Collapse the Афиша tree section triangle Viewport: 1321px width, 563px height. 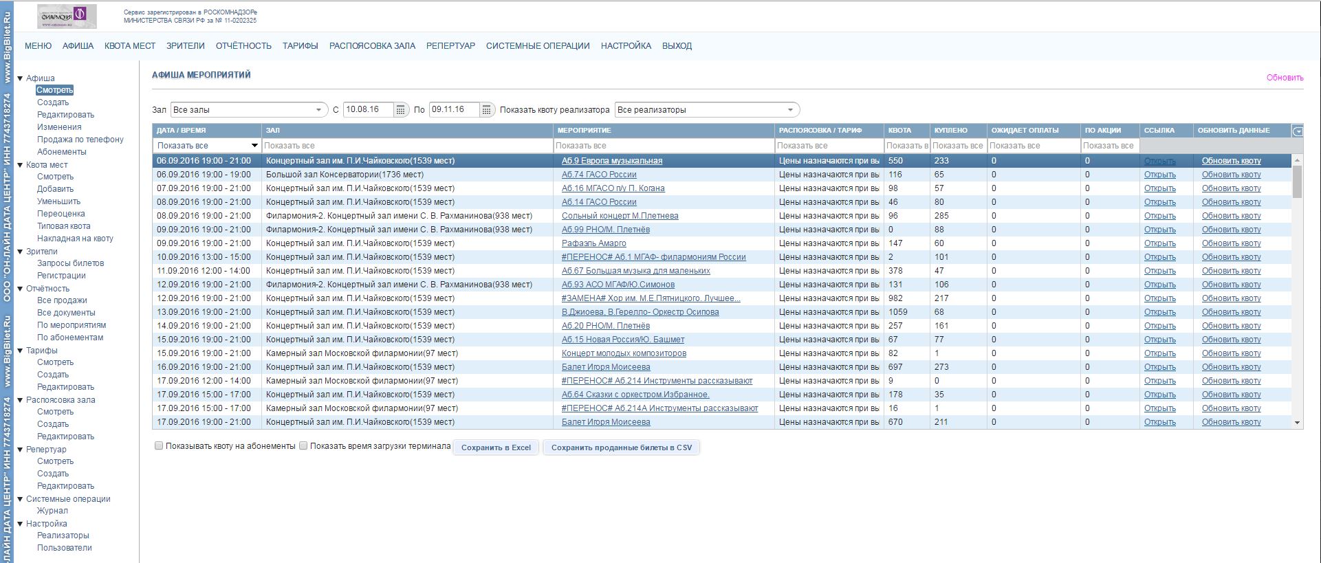click(x=20, y=78)
